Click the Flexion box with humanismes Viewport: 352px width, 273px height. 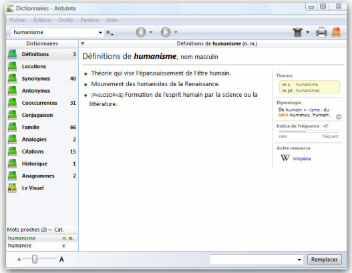[x=309, y=87]
